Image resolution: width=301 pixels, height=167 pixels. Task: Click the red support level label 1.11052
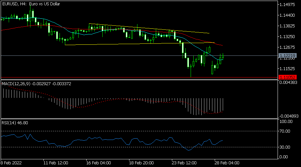(287, 77)
